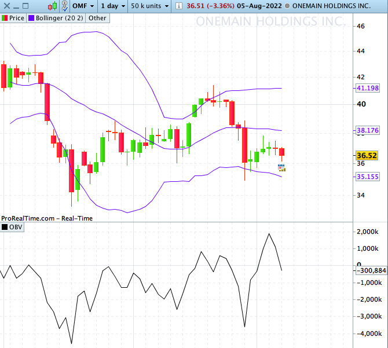This screenshot has width=388, height=348.
Task: Click the 46 price axis label
Action: coord(361,26)
